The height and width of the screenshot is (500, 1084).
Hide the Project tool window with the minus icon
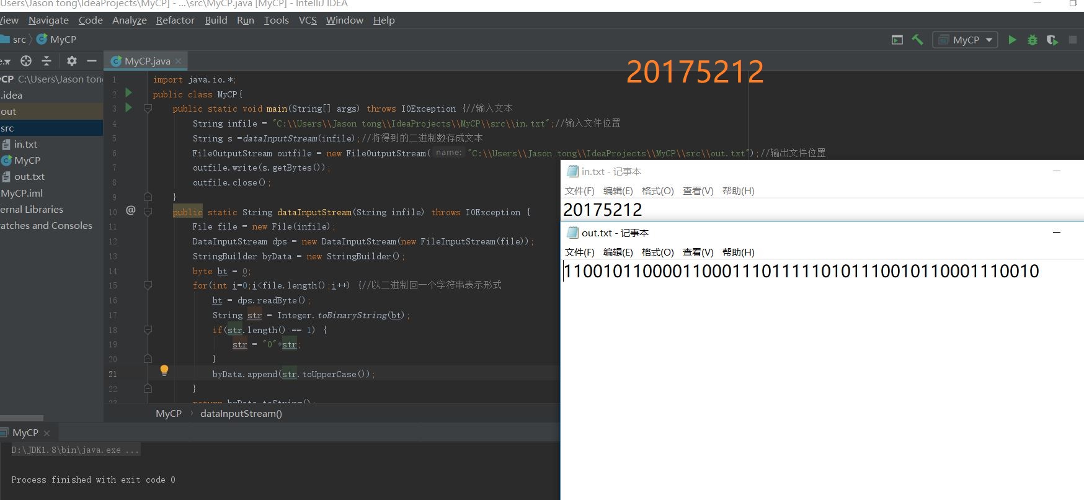pyautogui.click(x=92, y=61)
